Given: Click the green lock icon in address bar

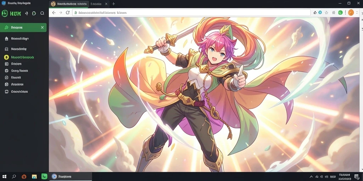Looking at the screenshot, I should 76,13.
